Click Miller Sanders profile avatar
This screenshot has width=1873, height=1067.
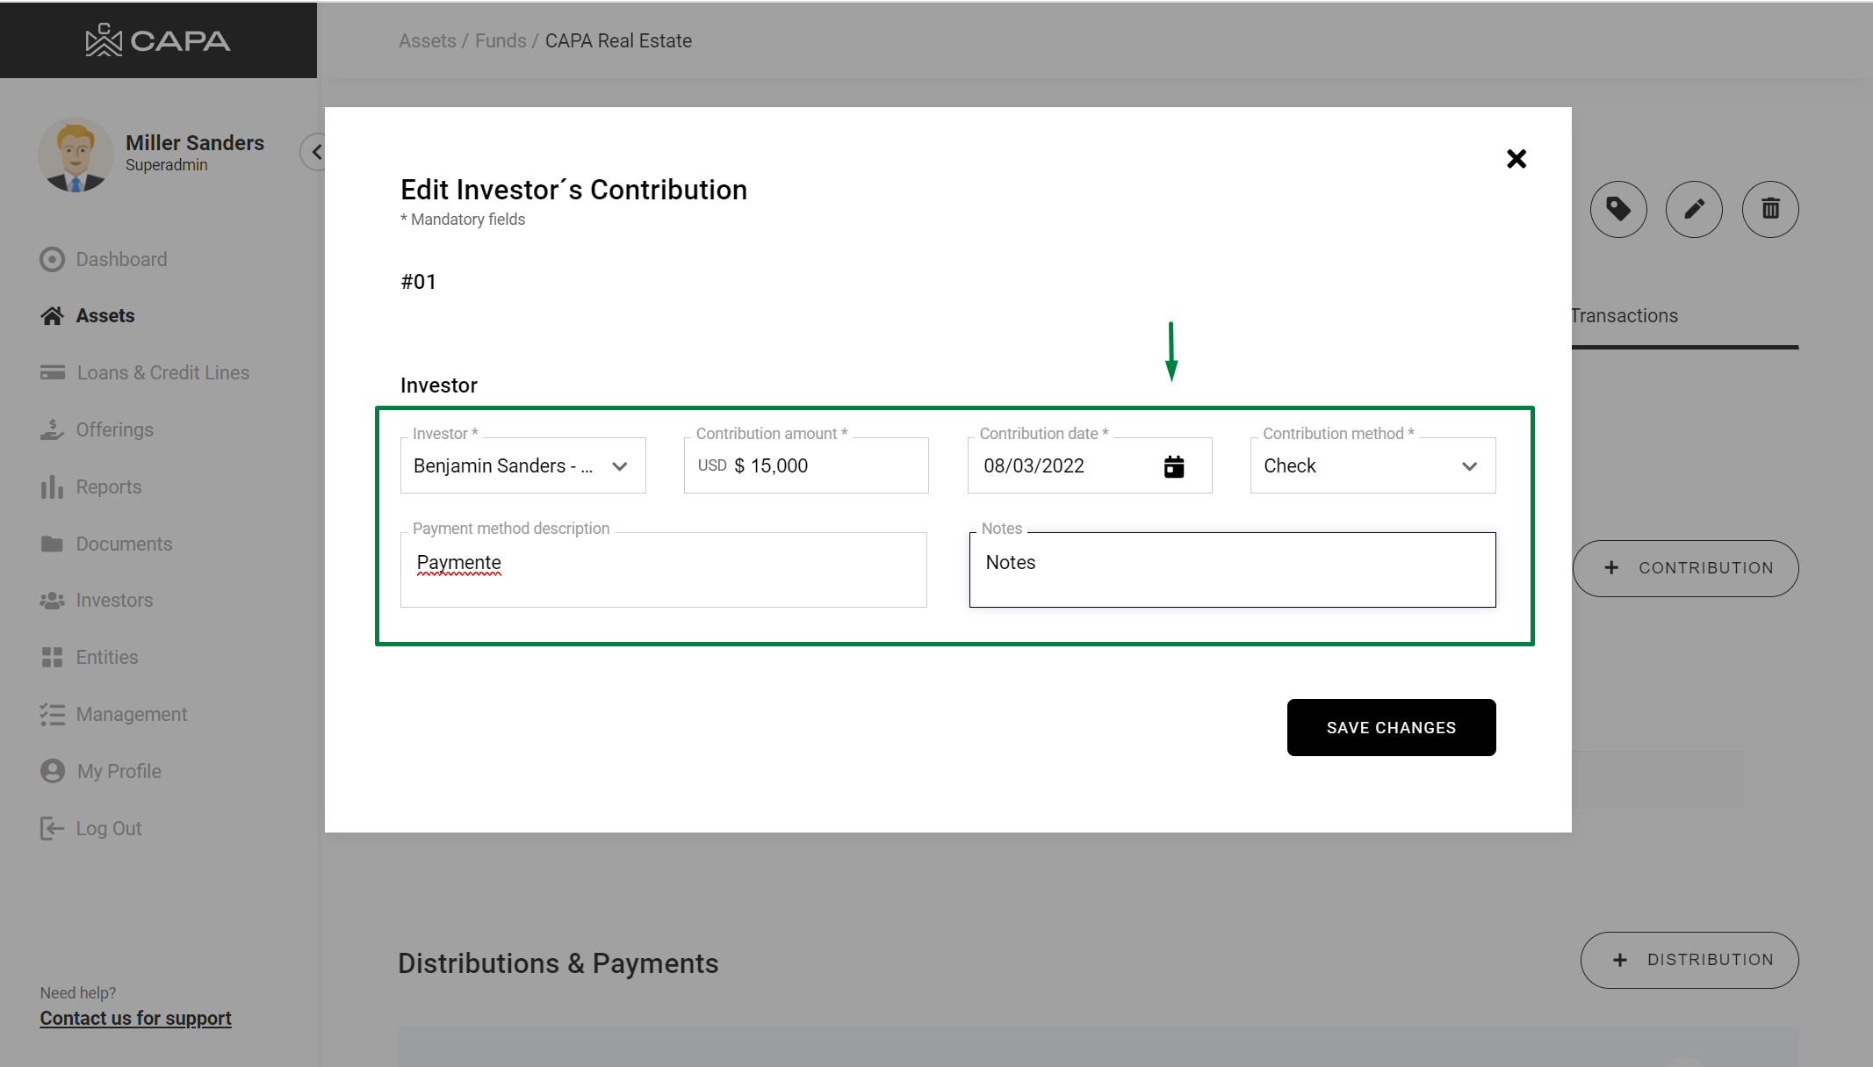click(76, 155)
